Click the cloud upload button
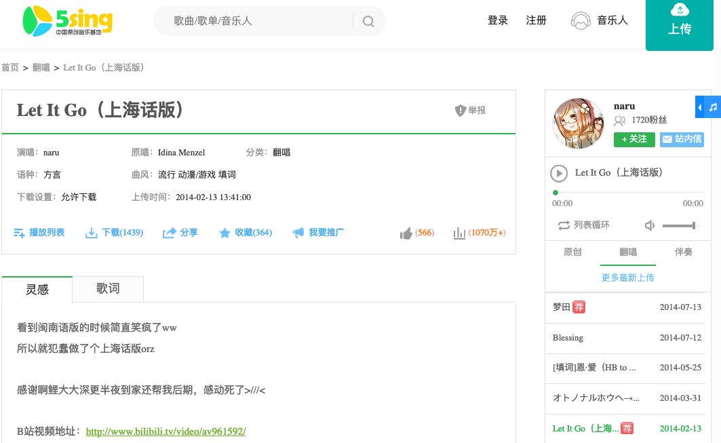Viewport: 721px width, 443px height. [x=679, y=21]
